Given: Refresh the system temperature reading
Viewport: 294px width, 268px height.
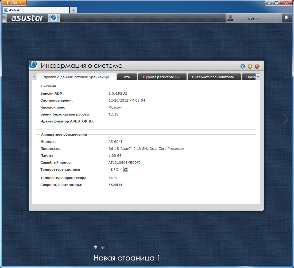Looking at the screenshot, I should point(126,169).
